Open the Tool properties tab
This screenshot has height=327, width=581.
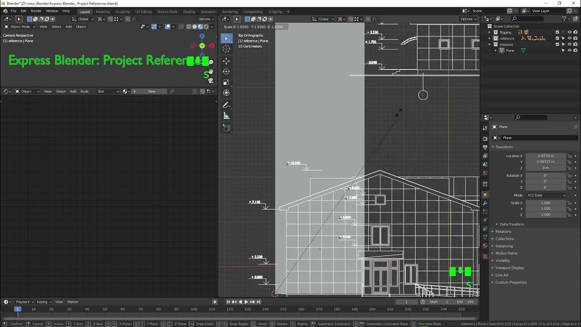point(485,128)
